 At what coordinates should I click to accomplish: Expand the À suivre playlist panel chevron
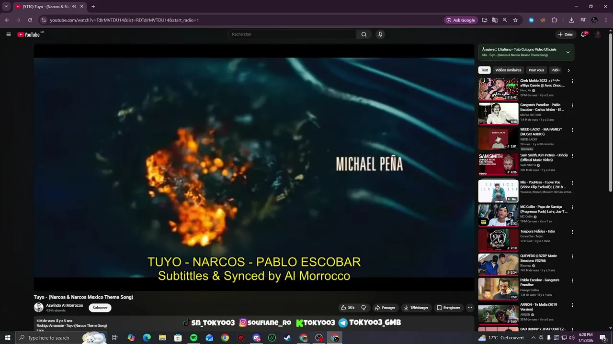[x=568, y=52]
